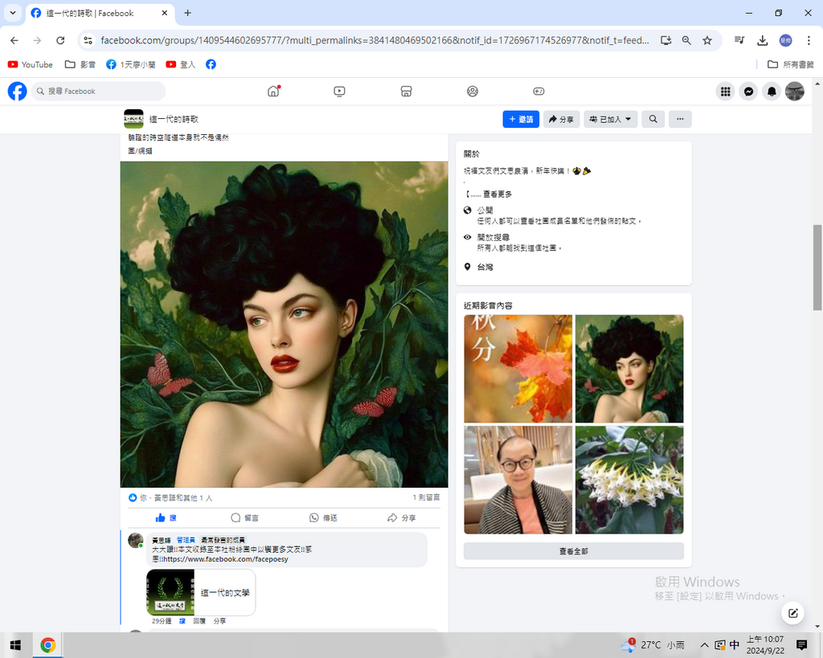
Task: Expand the 已加入 joined dropdown
Action: (x=611, y=119)
